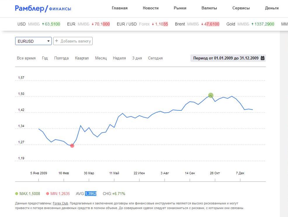
Task: Open the EURUSD currency pair dropdown
Action: tap(33, 41)
